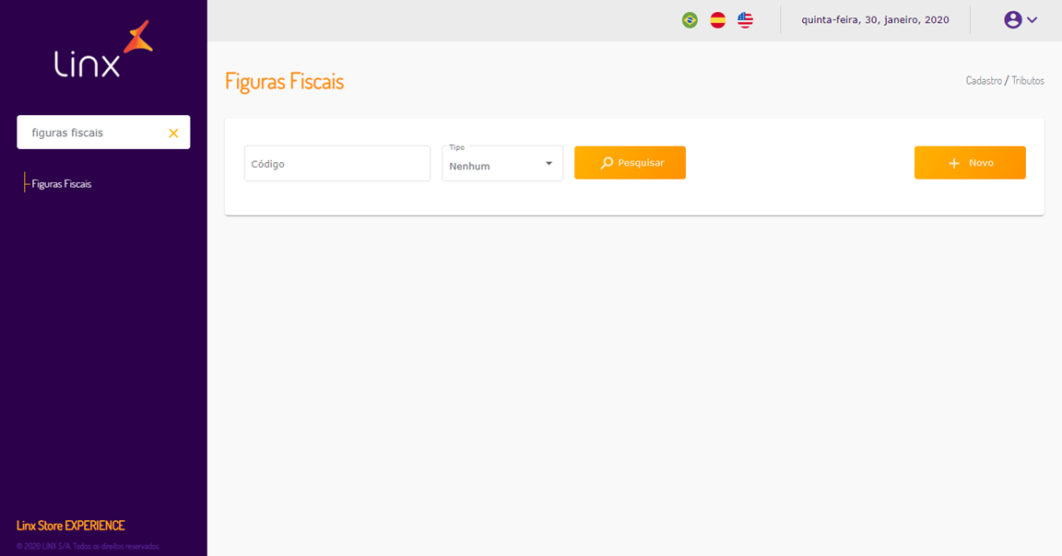Switch language to Brazilian Portuguese flag
Image resolution: width=1062 pixels, height=556 pixels.
pos(690,20)
